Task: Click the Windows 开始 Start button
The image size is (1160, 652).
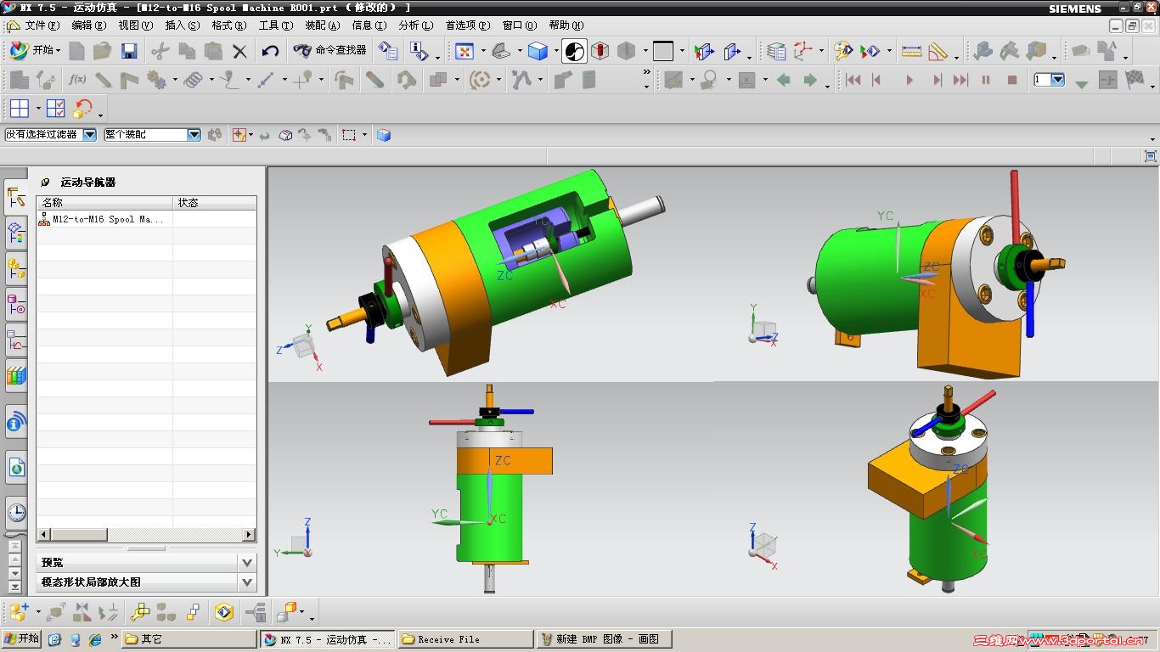Action: point(21,639)
